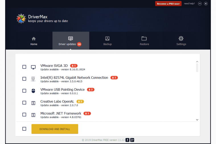This screenshot has height=144, width=216.
Task: Click the Settings gear icon
Action: coord(181,38)
